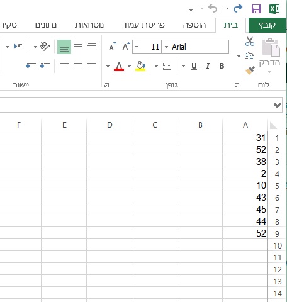
Task: Click the הדבק (Paste) clipboard button
Action: [271, 52]
